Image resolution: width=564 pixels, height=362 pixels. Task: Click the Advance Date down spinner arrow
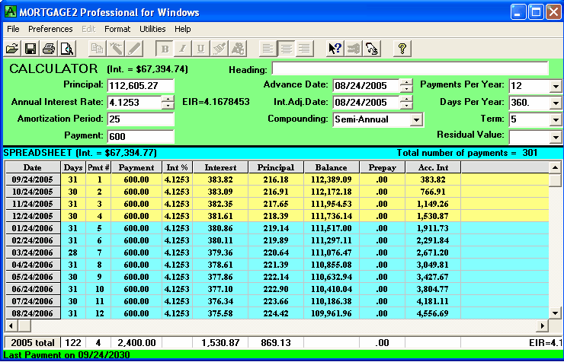point(406,89)
